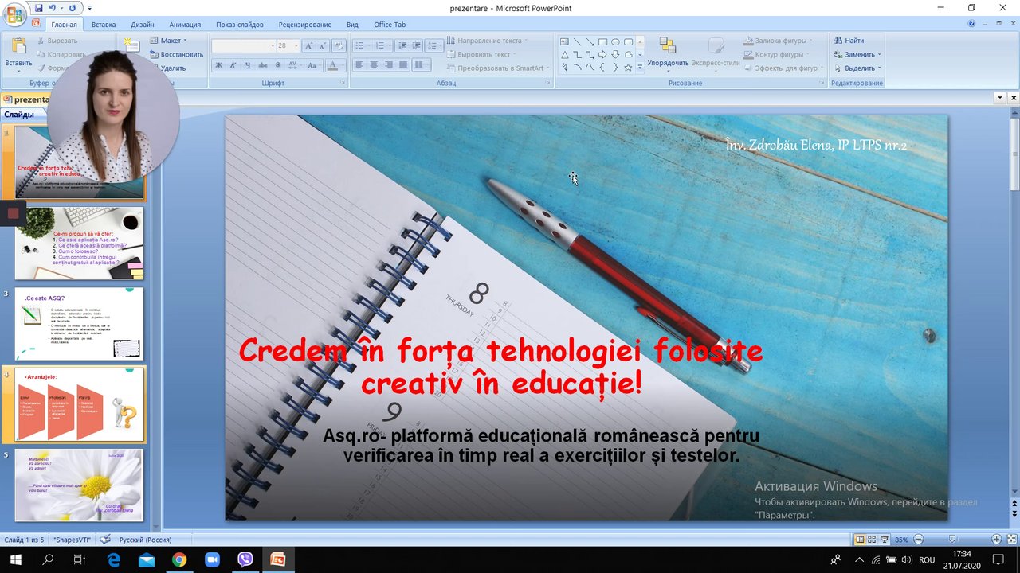This screenshot has height=573, width=1020.
Task: Open Контур фигуры dropdown
Action: tap(776, 54)
